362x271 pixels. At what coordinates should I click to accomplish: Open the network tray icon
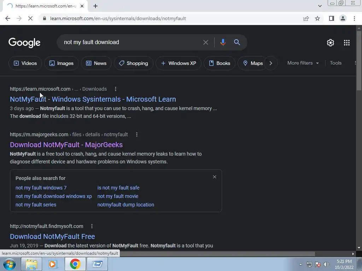click(309, 264)
